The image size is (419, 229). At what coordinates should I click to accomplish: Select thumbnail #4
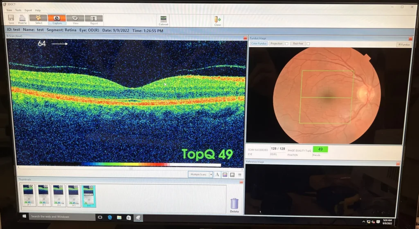pos(58,195)
